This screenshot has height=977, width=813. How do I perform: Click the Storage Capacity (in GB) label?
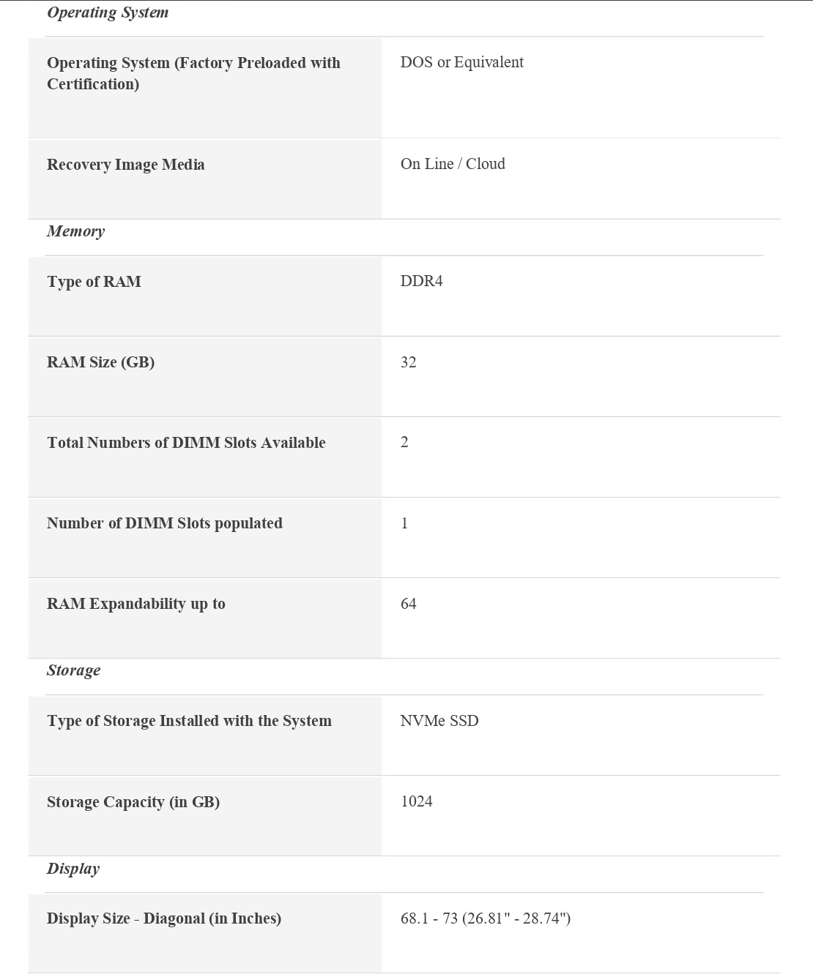pos(133,802)
